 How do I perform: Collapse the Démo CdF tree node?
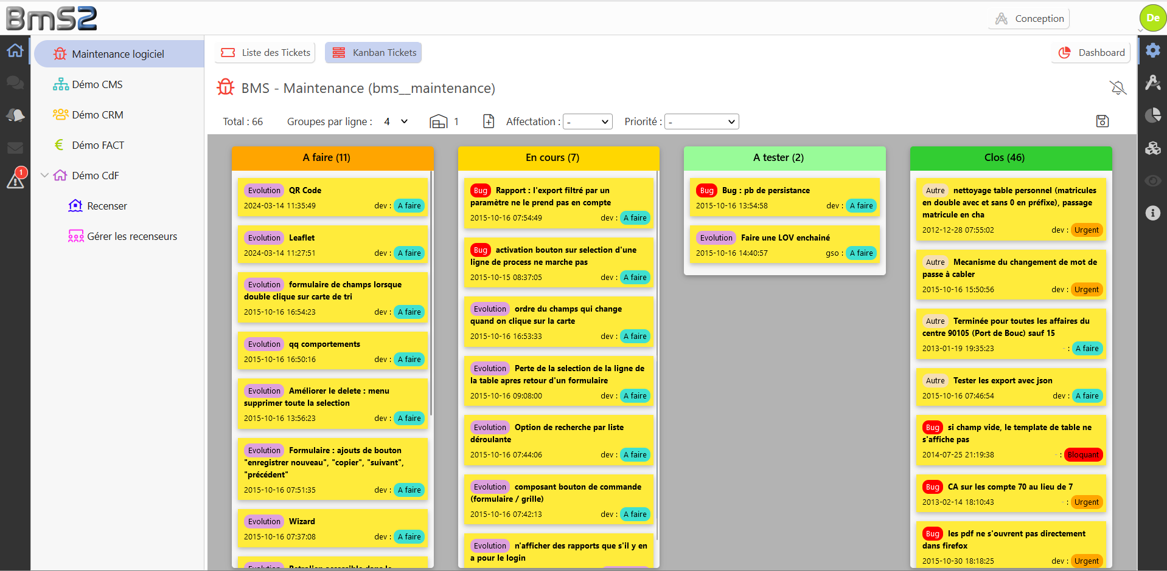[x=44, y=176]
